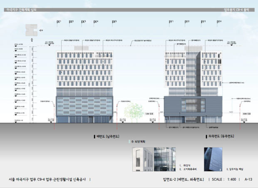Click the project title in the footer
Image resolution: width=258 pixels, height=188 pixels.
click(x=47, y=179)
